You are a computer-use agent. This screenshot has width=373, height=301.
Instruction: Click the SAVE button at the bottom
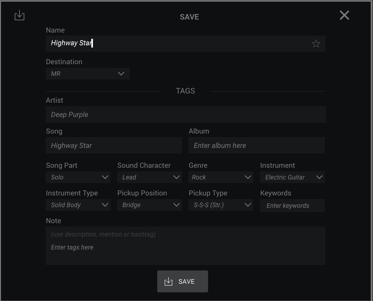183,281
